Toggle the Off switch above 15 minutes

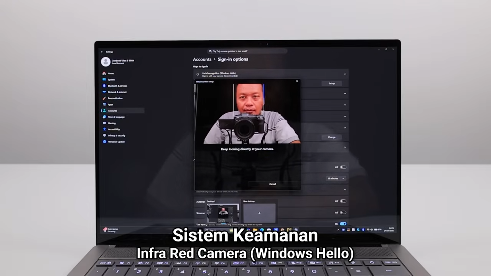[x=343, y=167]
